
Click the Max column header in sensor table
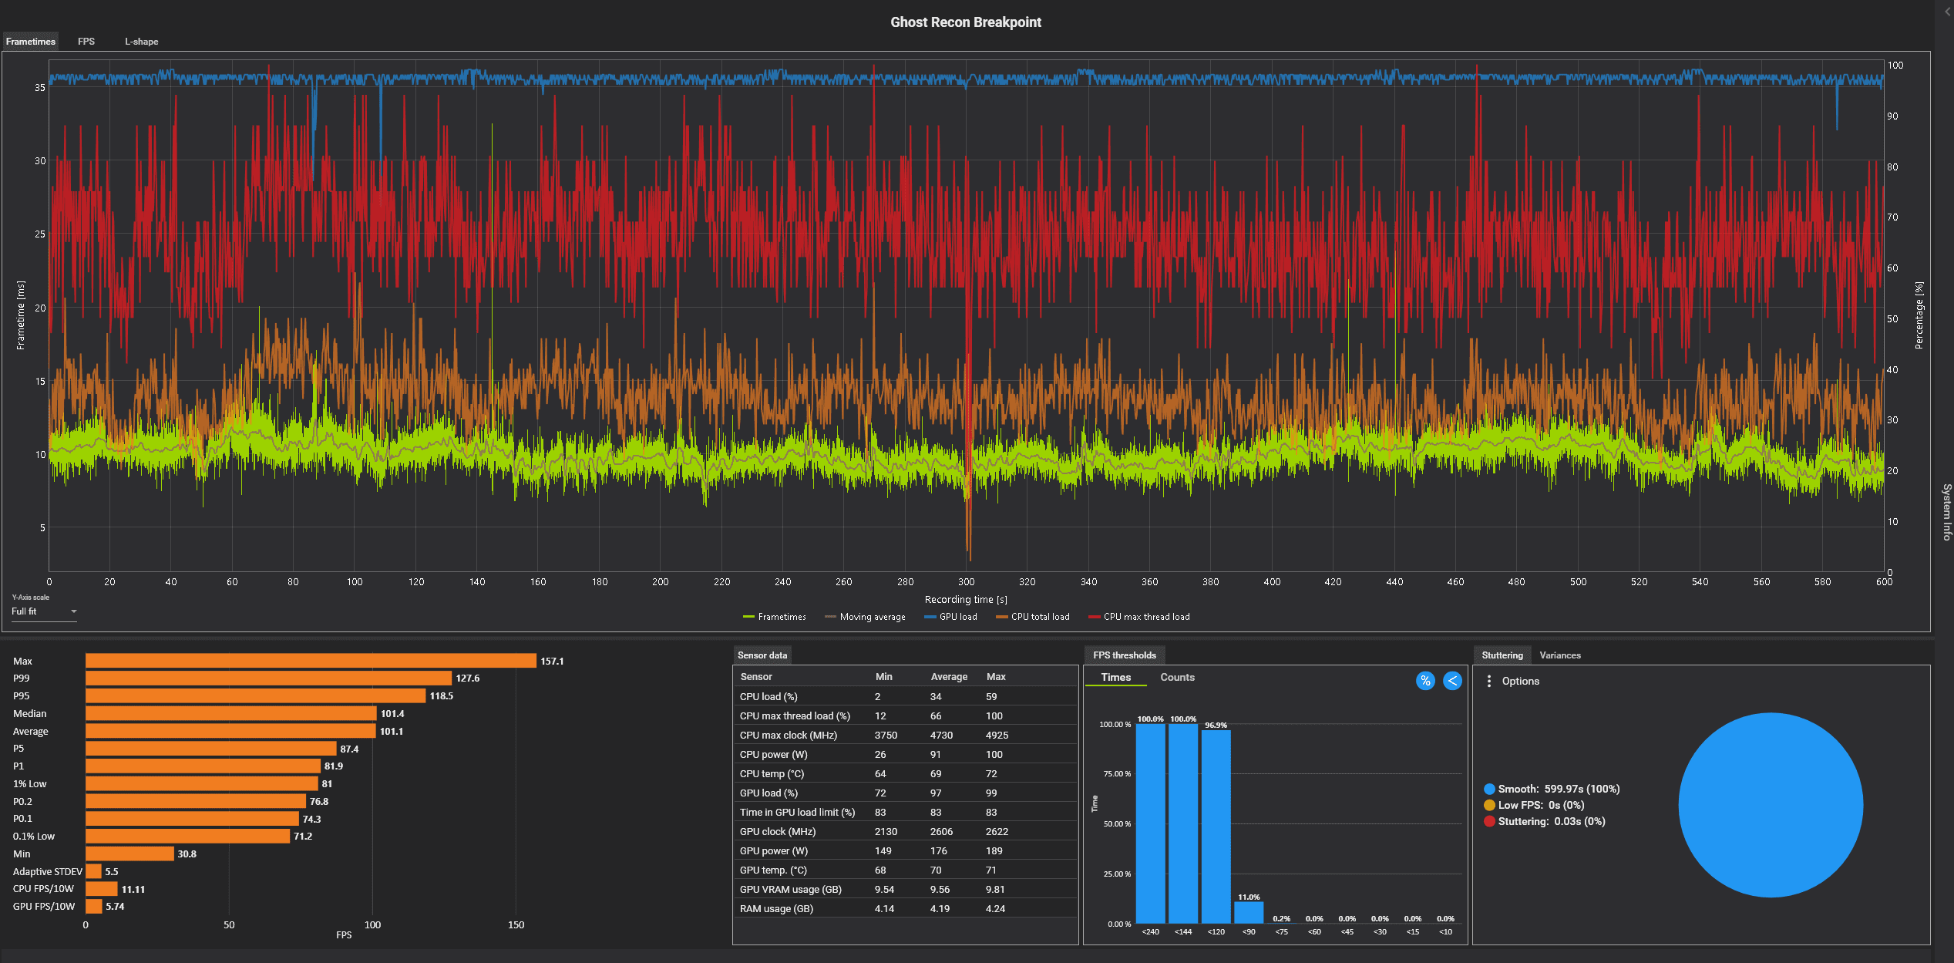996,676
